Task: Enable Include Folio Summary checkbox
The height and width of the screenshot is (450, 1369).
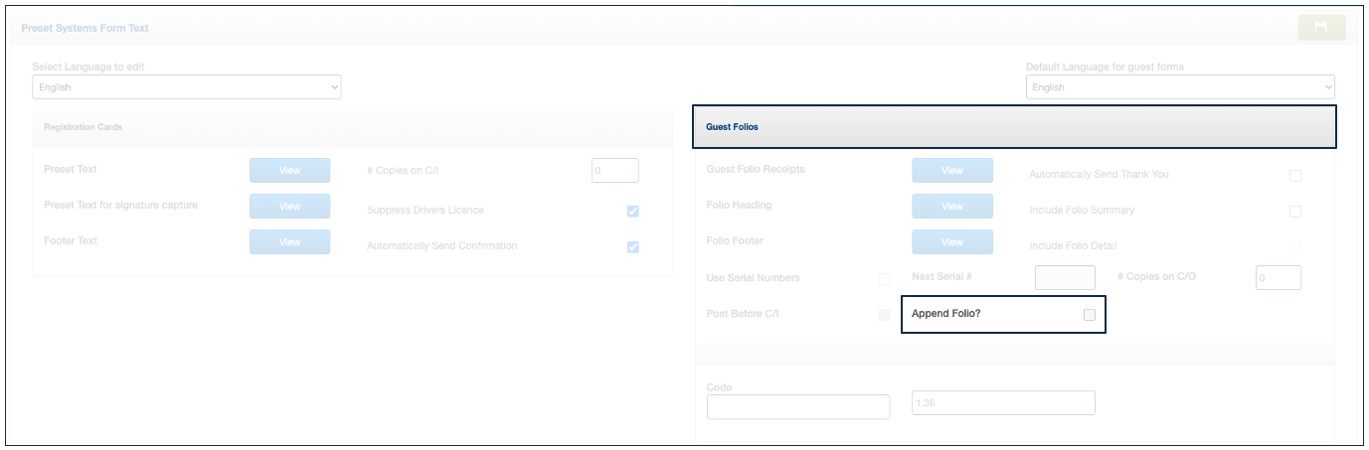Action: [1295, 212]
